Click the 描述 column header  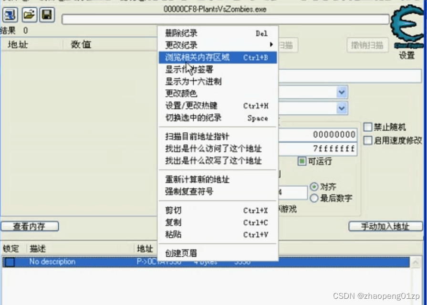coord(81,249)
